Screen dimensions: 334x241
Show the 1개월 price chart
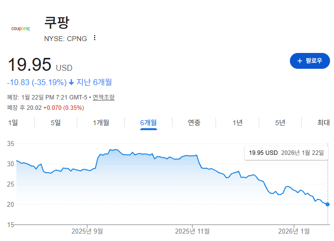coord(101,123)
